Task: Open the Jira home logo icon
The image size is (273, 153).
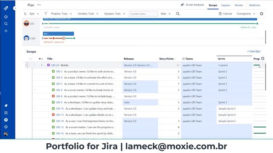Action: tap(6, 8)
